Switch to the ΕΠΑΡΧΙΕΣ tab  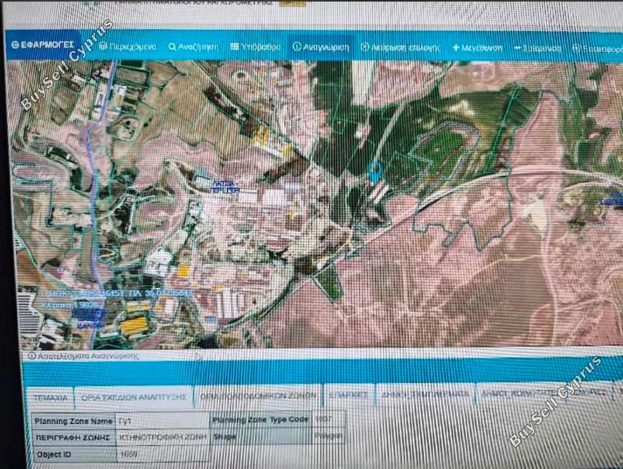pos(348,395)
